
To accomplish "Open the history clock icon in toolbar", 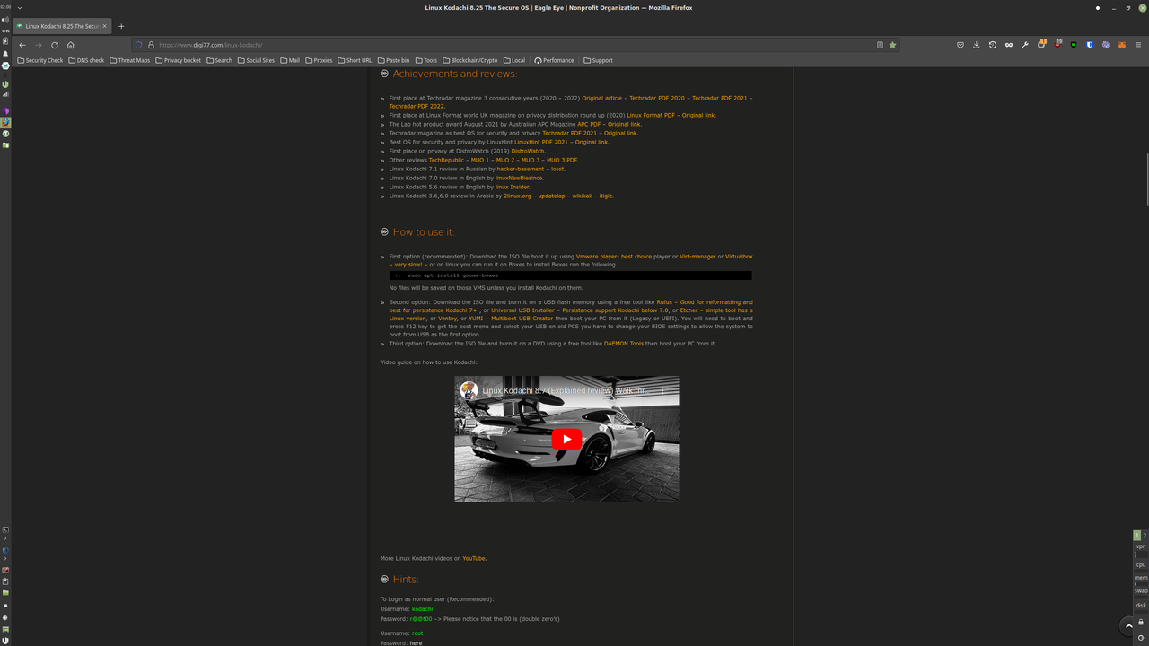I will click(992, 45).
